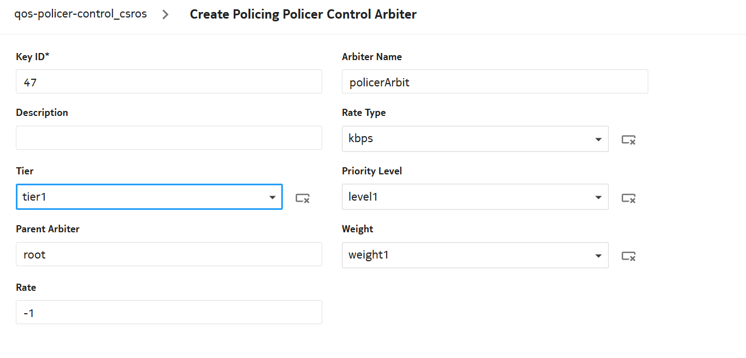746x358 pixels.
Task: Go back to qos-policer-control_csros breadcrumb
Action: click(x=80, y=14)
